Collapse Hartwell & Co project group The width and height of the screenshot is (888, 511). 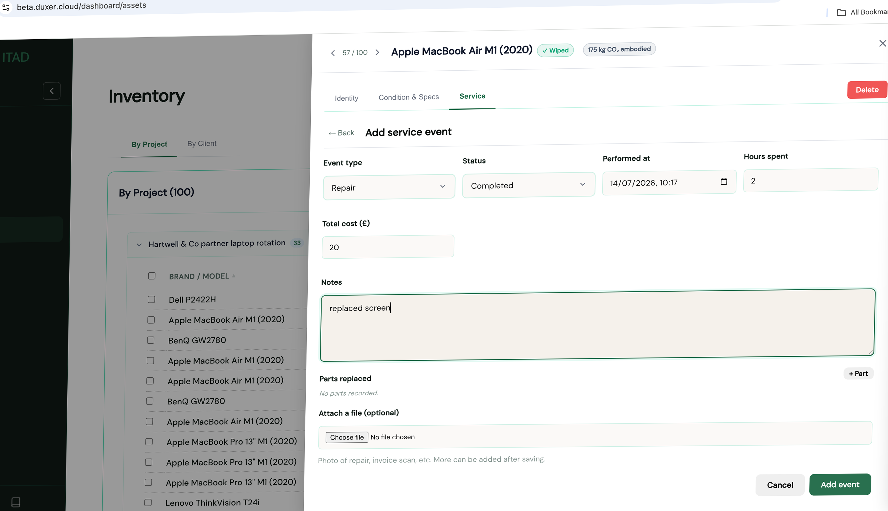pos(139,245)
